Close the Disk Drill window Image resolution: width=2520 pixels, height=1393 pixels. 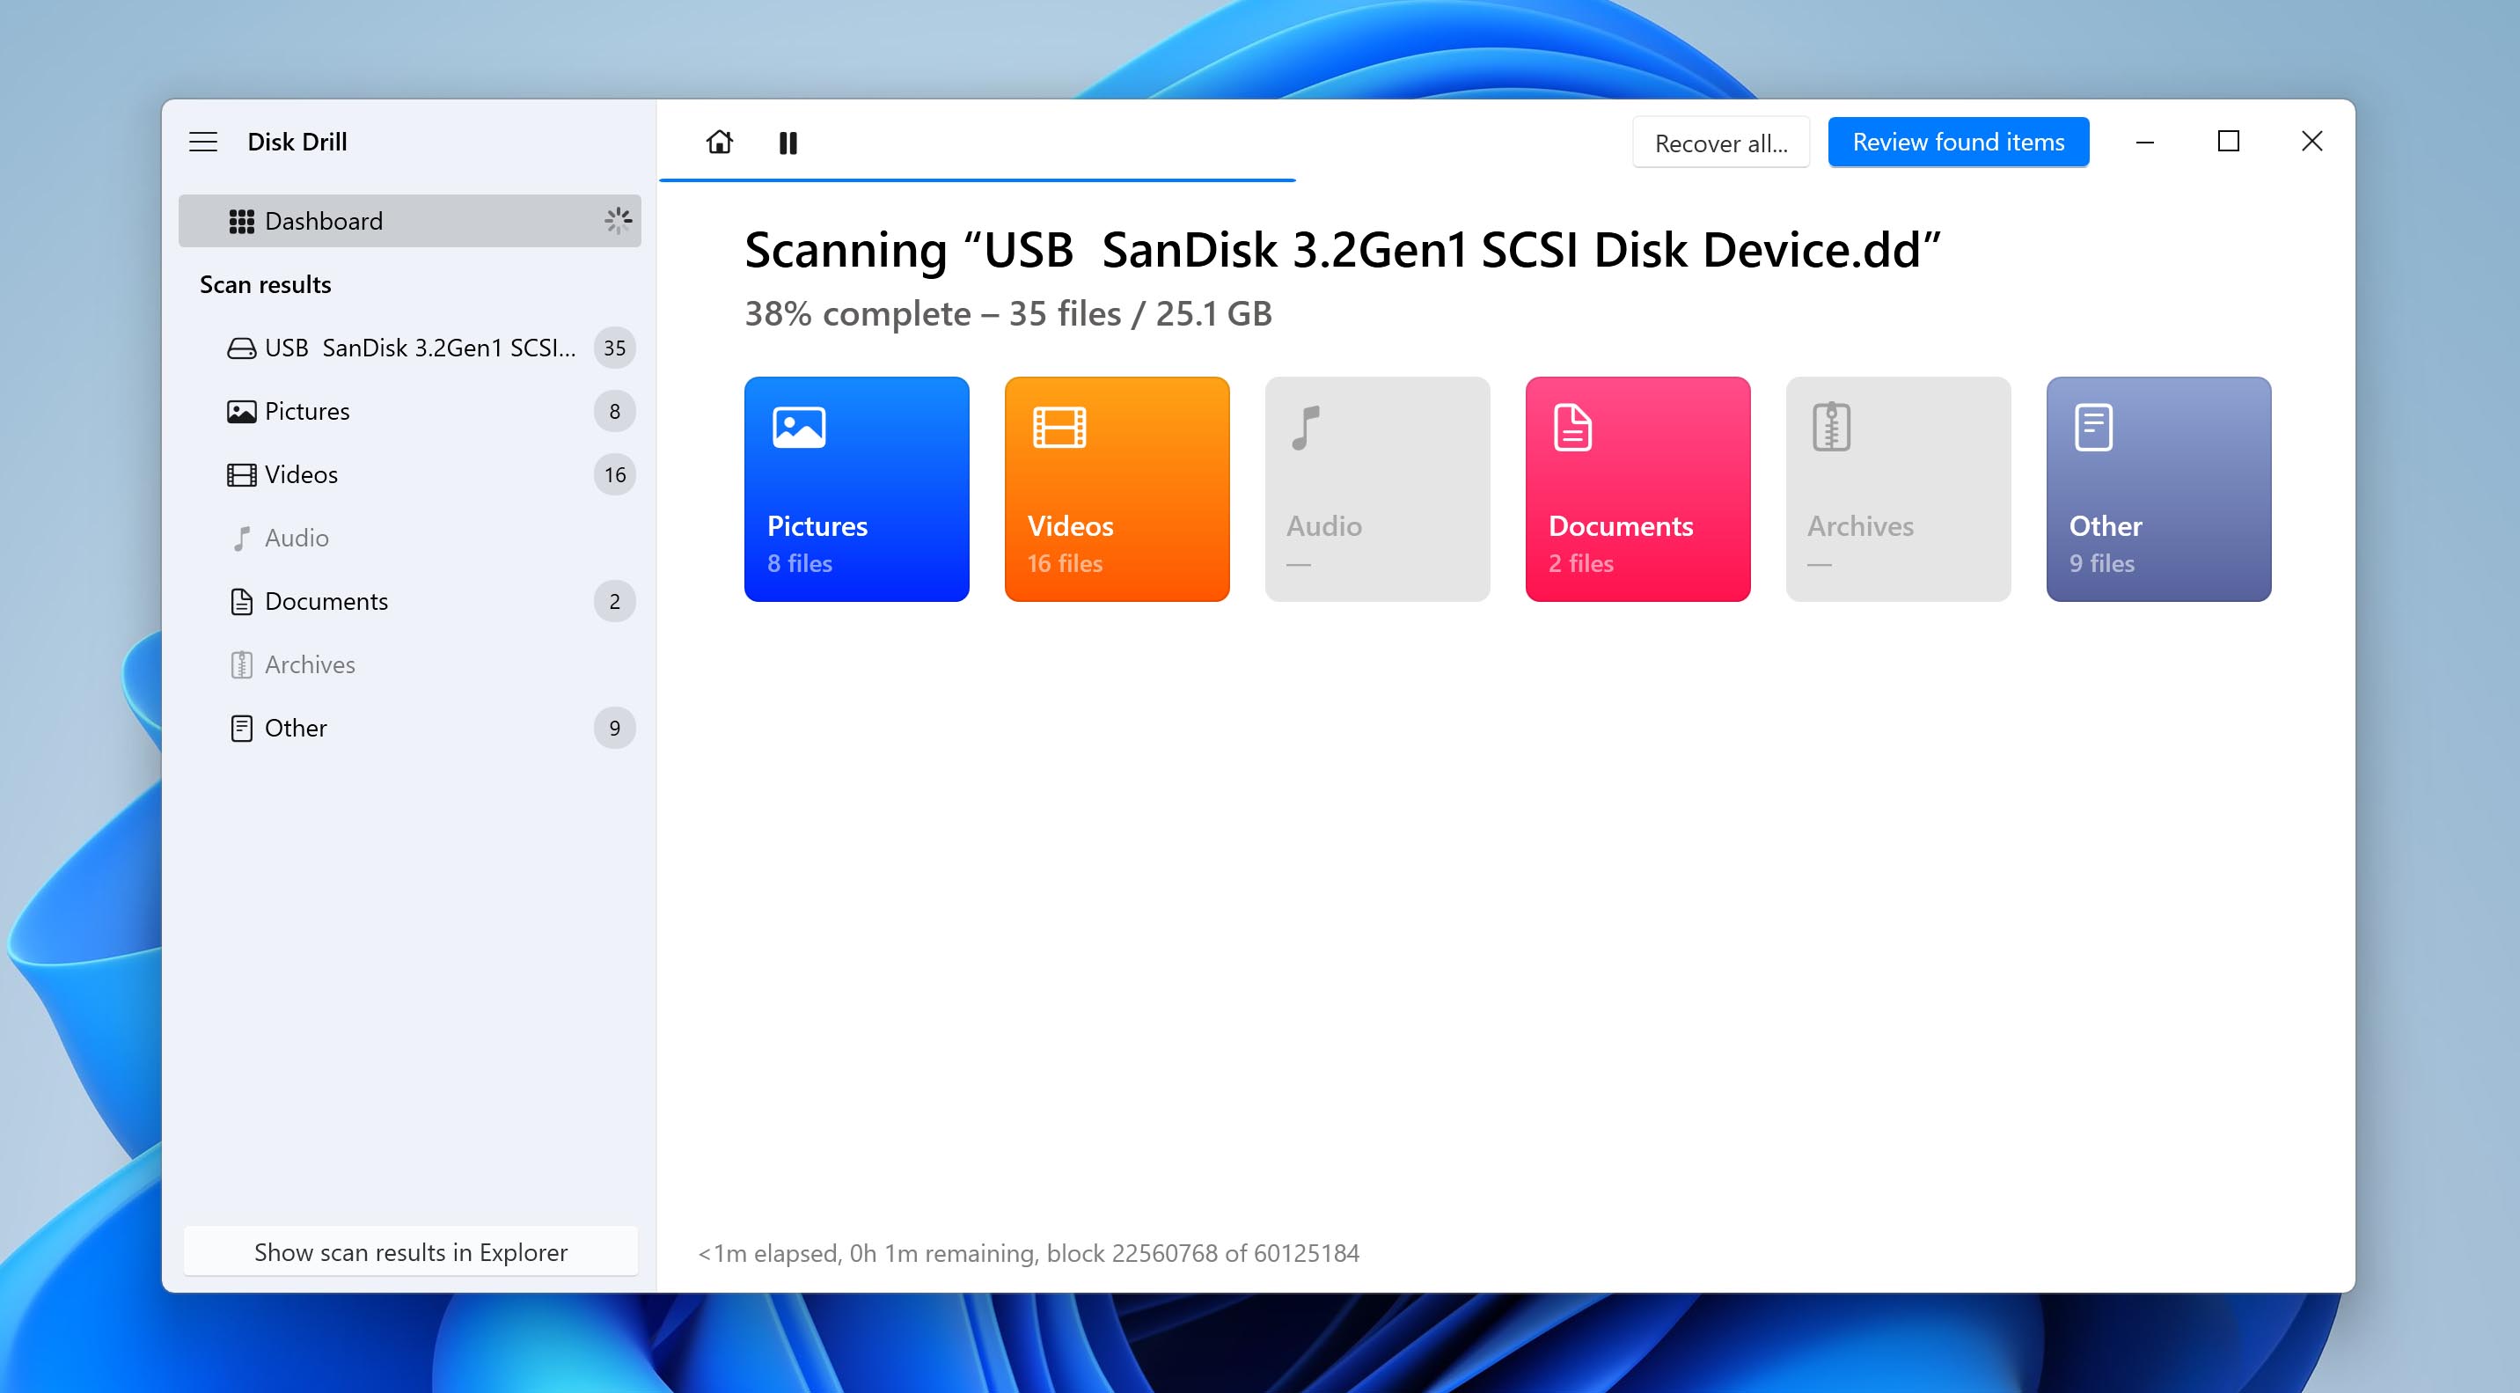coord(2311,142)
